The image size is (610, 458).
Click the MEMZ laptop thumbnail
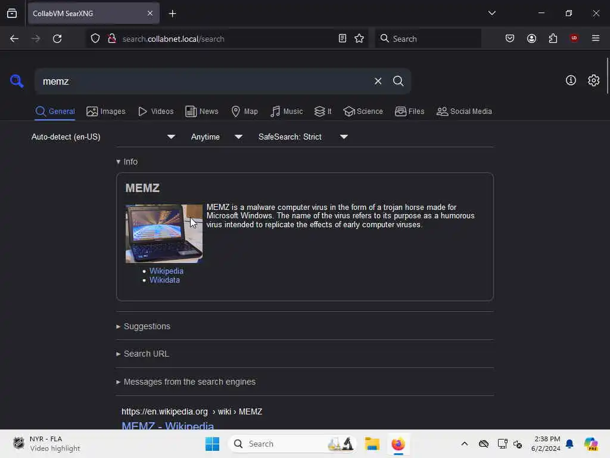pos(164,234)
